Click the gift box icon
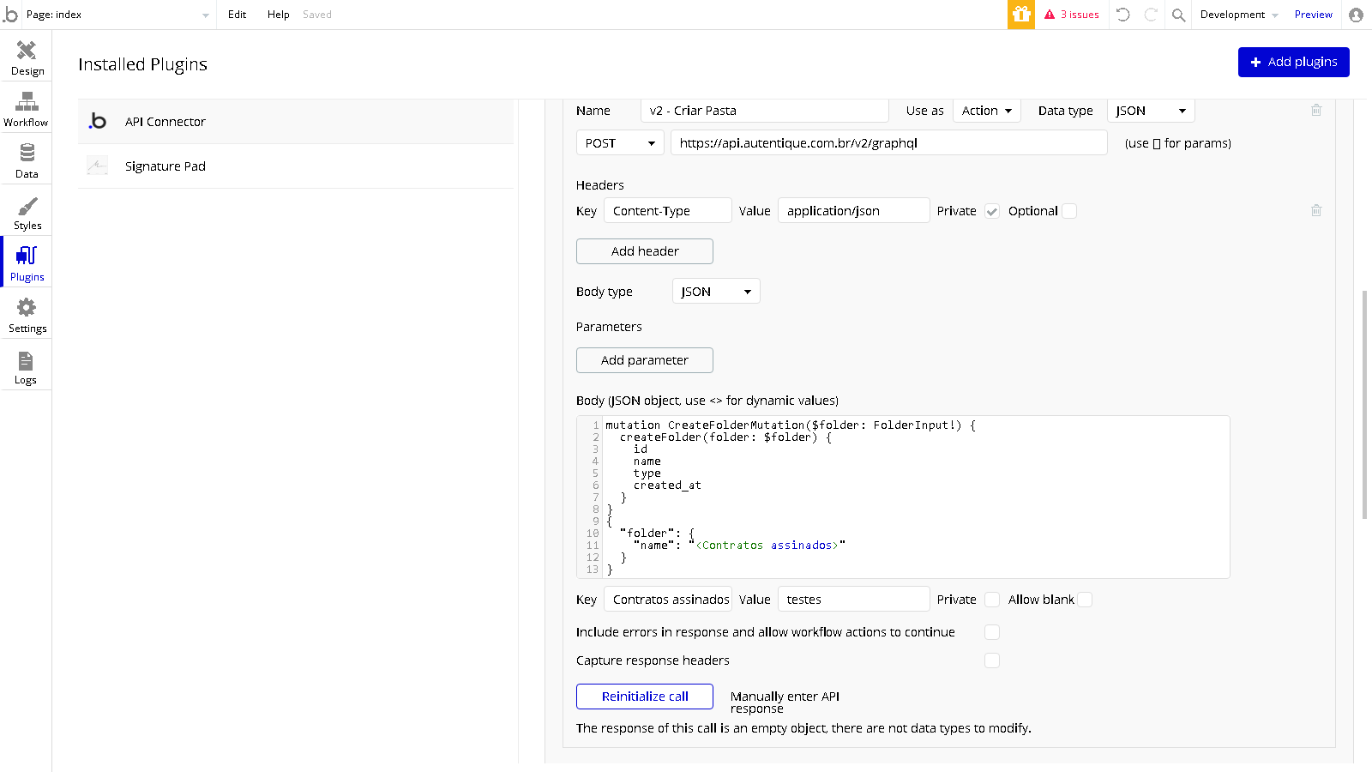This screenshot has width=1372, height=772. tap(1020, 15)
